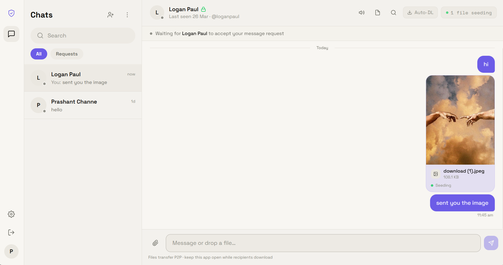Click the P avatar beside Prashant Channe

38,105
